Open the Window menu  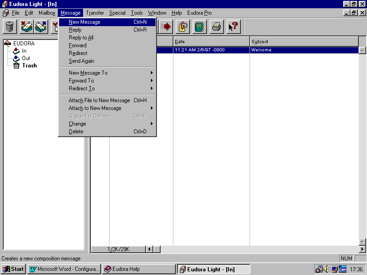[x=157, y=13]
